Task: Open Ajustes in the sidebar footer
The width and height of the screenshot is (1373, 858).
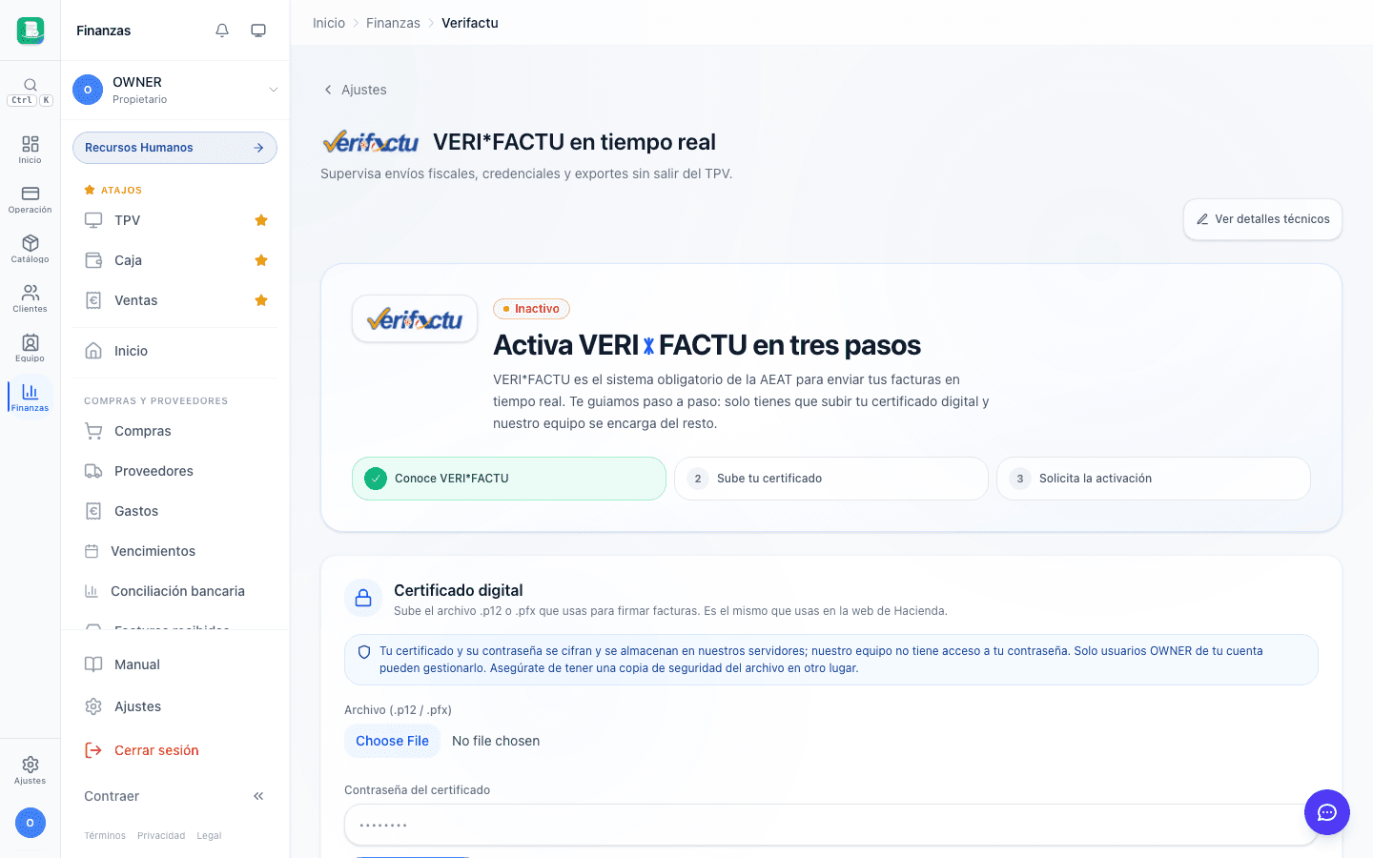Action: pyautogui.click(x=175, y=706)
